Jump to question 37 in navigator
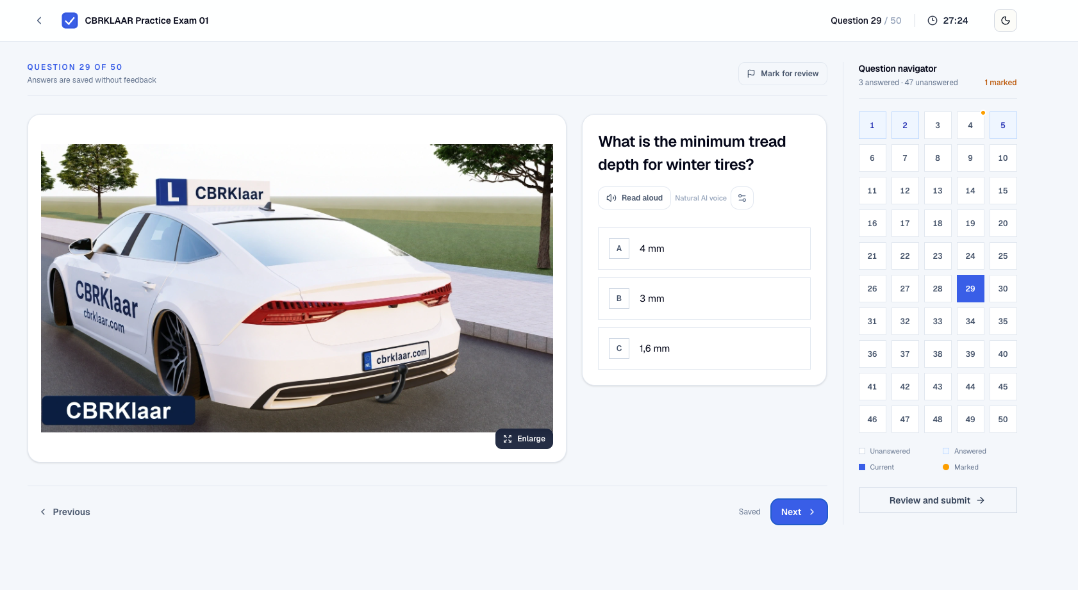The width and height of the screenshot is (1078, 590). point(905,354)
